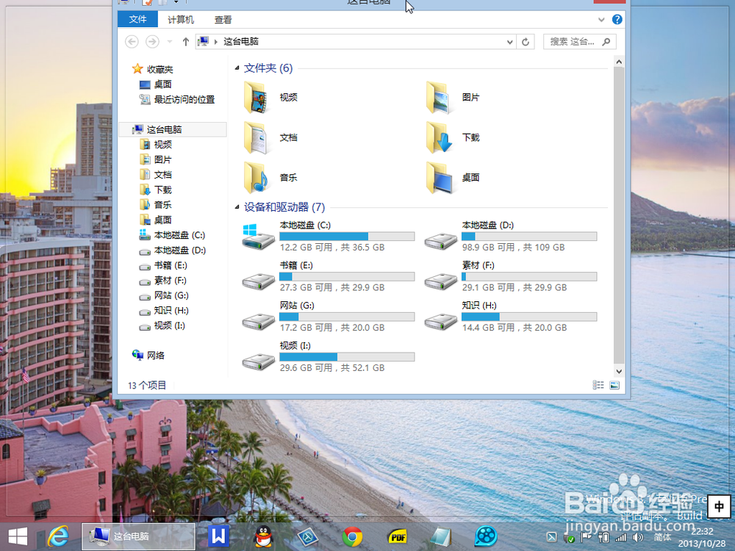The image size is (735, 551).
Task: Open the volume icon in the system tray
Action: pos(638,536)
